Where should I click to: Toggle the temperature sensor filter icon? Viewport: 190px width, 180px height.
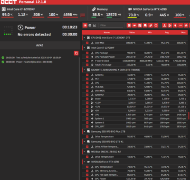click(x=164, y=26)
